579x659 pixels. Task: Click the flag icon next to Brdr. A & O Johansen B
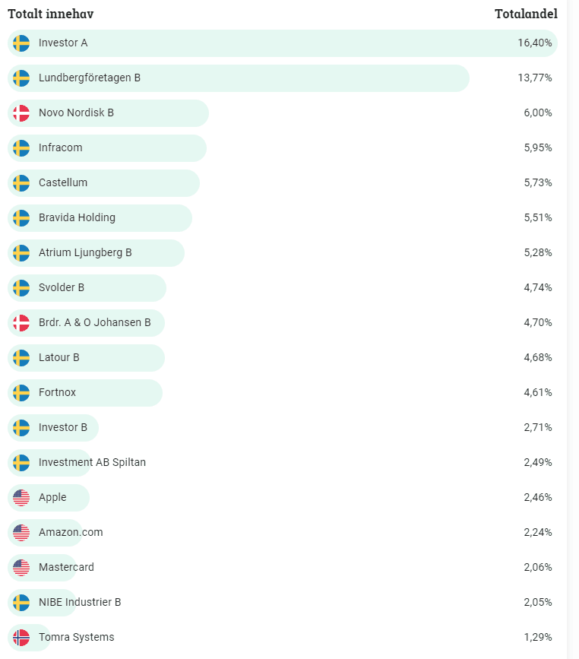pyautogui.click(x=21, y=322)
